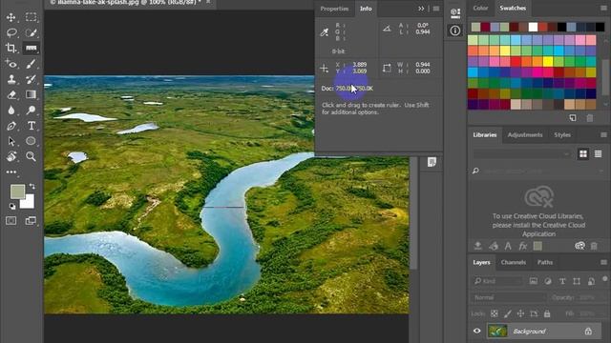Select the Crop tool
The width and height of the screenshot is (611, 343).
pos(11,49)
